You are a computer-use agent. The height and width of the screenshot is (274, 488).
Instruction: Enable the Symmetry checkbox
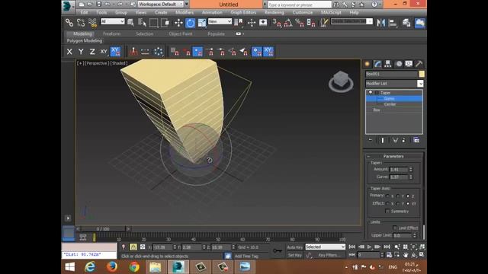(387, 212)
